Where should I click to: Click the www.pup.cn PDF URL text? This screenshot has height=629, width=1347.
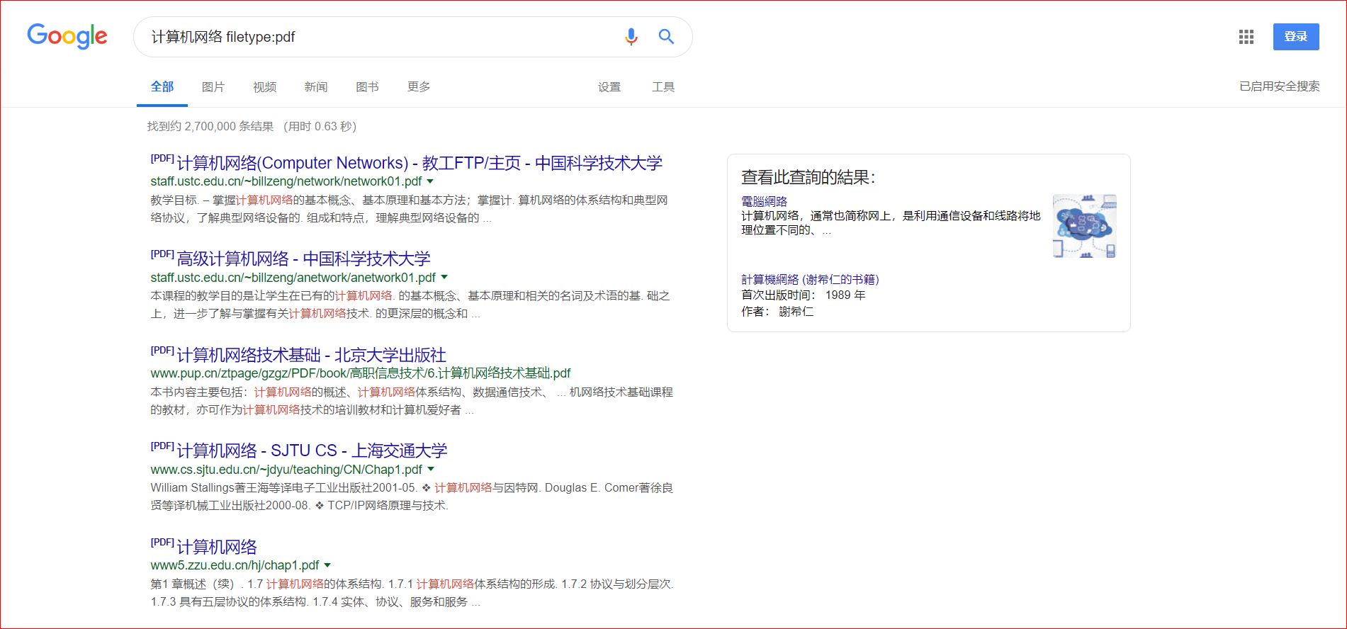click(361, 373)
